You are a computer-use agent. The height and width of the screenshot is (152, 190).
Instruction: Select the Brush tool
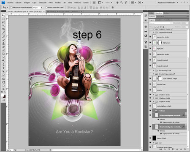tap(3, 40)
